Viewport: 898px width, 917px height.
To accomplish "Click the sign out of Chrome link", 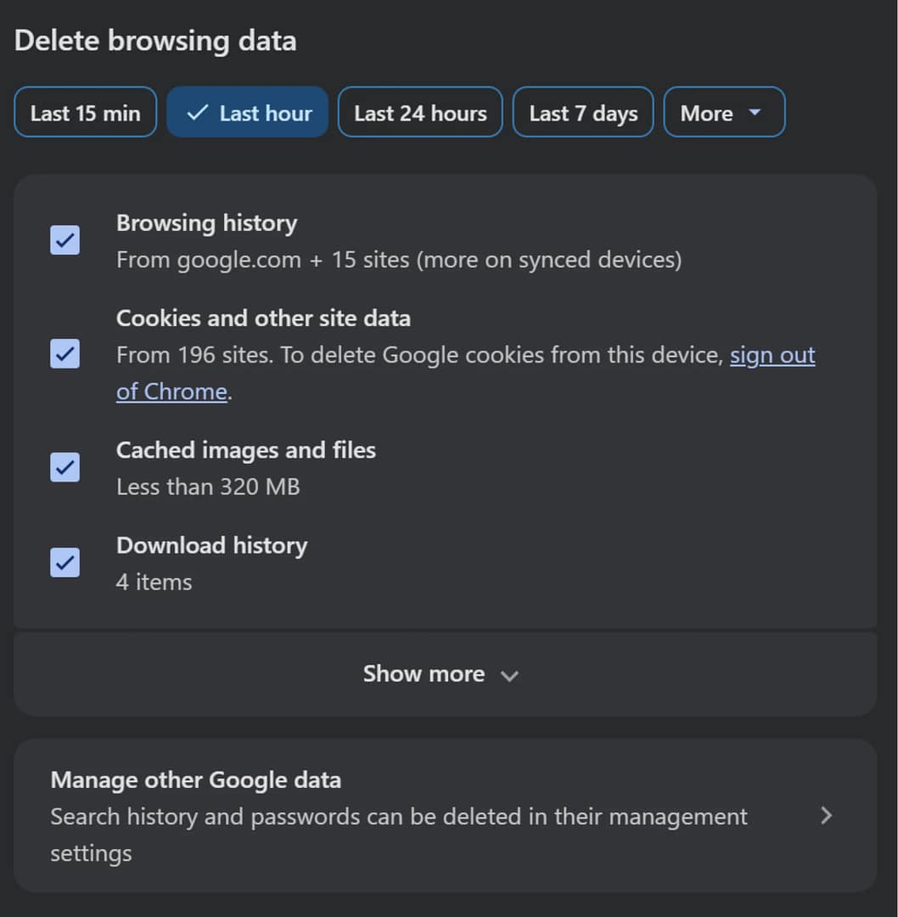I will [x=772, y=354].
